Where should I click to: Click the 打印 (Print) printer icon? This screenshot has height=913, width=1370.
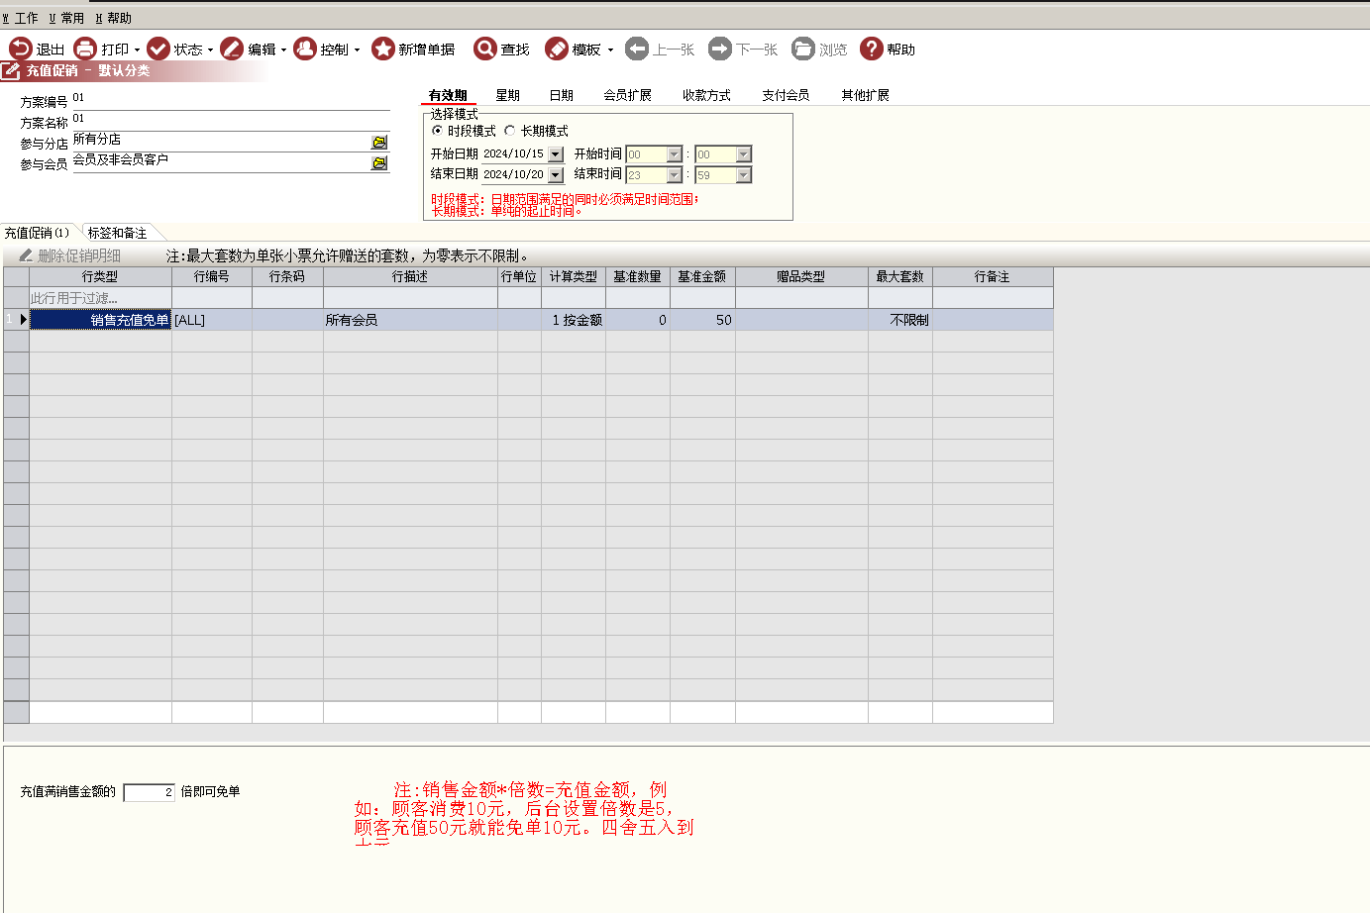[x=85, y=49]
